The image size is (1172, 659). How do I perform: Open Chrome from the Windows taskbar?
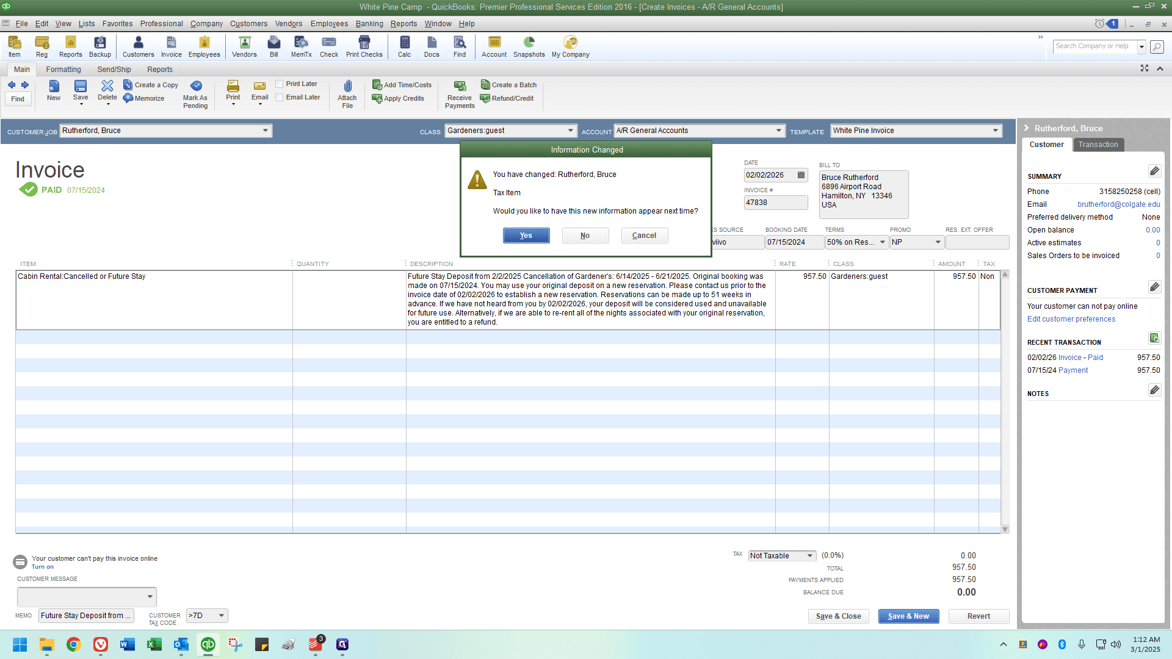(74, 644)
